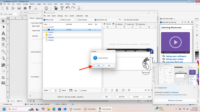Enable the Tile Box checkbox
Screen dimensions: 200x112
pos(81,91)
